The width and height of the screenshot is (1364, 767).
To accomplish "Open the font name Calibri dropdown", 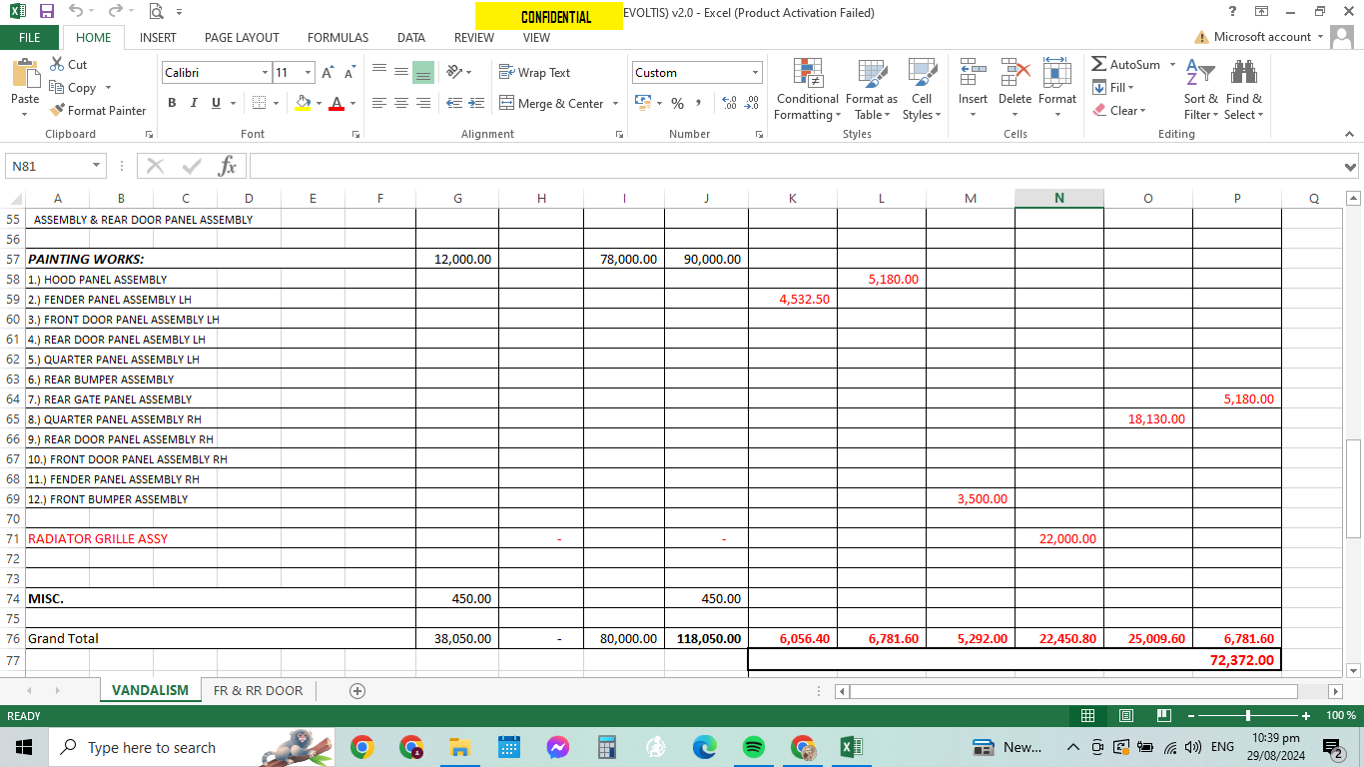I will click(x=266, y=73).
